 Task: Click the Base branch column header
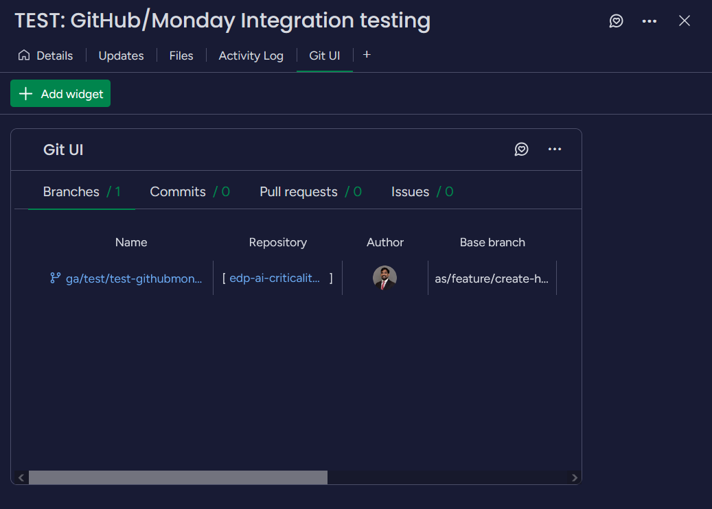(492, 242)
